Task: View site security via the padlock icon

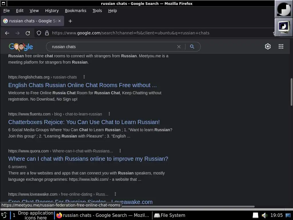Action: (47, 33)
